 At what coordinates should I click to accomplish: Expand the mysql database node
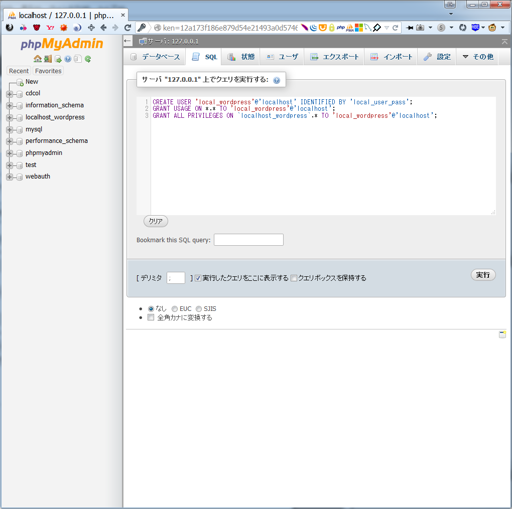coord(10,130)
